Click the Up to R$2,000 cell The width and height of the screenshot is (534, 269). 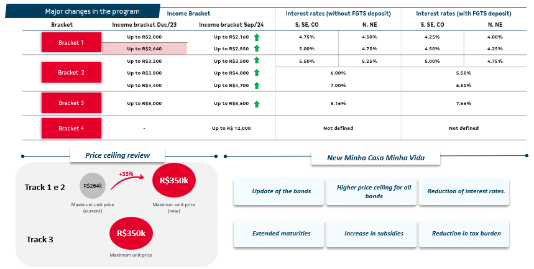(x=144, y=37)
